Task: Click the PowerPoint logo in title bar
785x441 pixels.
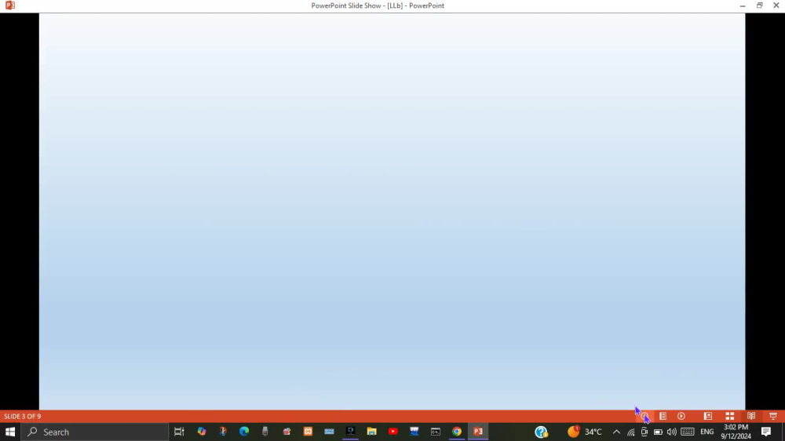Action: pos(10,5)
